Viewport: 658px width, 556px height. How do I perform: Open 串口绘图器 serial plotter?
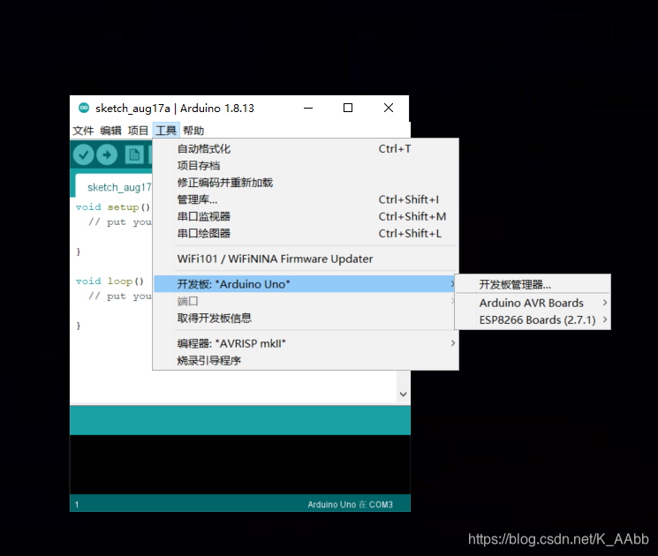[306, 233]
